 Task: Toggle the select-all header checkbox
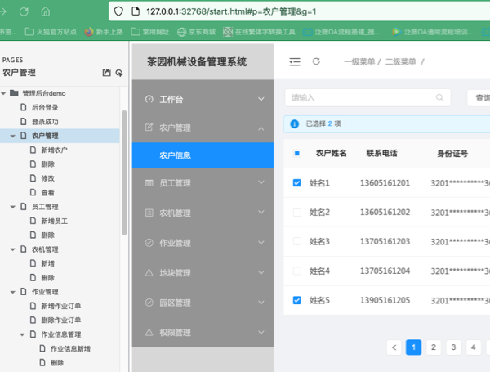296,153
